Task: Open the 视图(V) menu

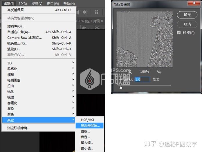Action: click(37, 4)
